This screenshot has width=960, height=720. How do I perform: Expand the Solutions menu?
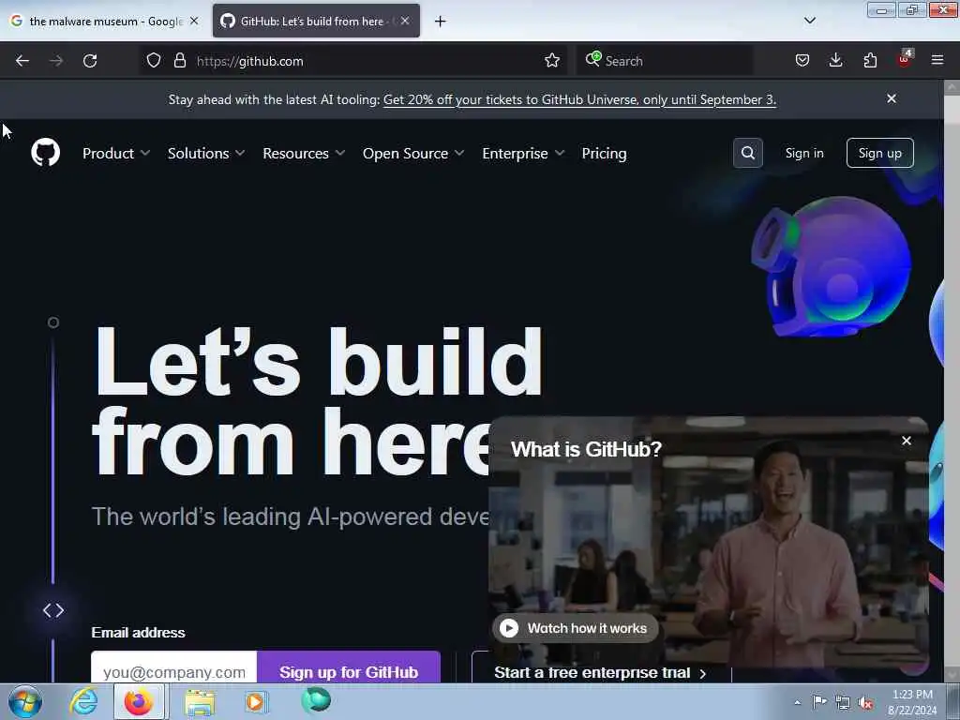(206, 153)
